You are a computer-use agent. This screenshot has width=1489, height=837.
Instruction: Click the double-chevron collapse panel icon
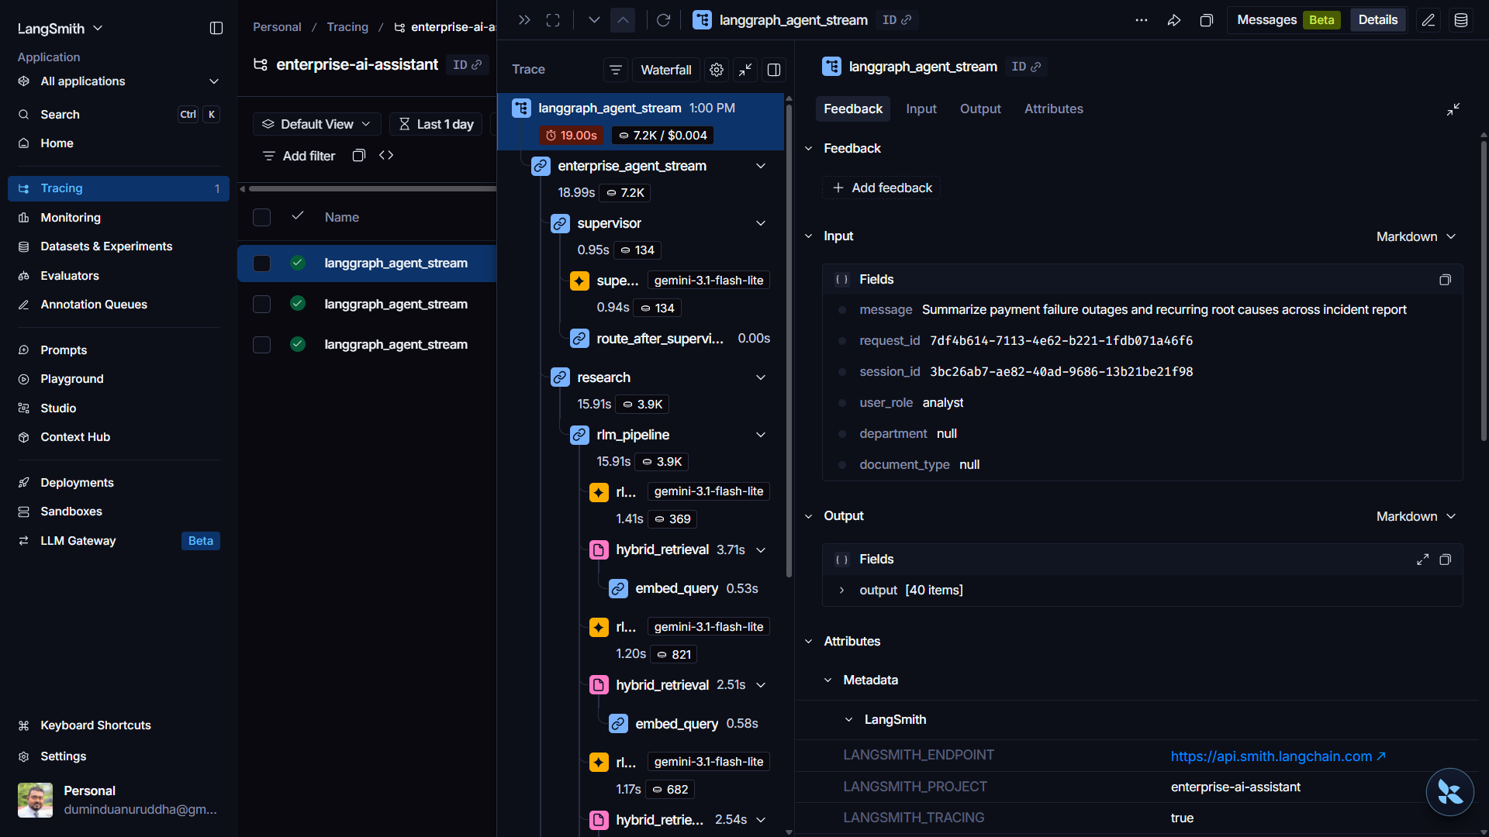pos(524,20)
